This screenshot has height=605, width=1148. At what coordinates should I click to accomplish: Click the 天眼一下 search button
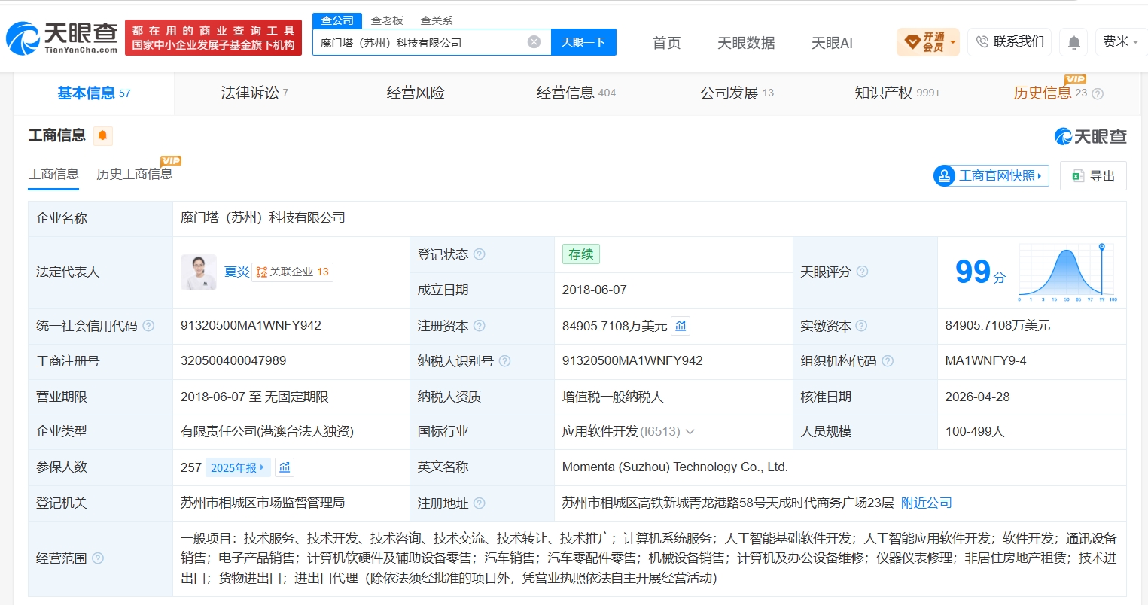pos(583,42)
